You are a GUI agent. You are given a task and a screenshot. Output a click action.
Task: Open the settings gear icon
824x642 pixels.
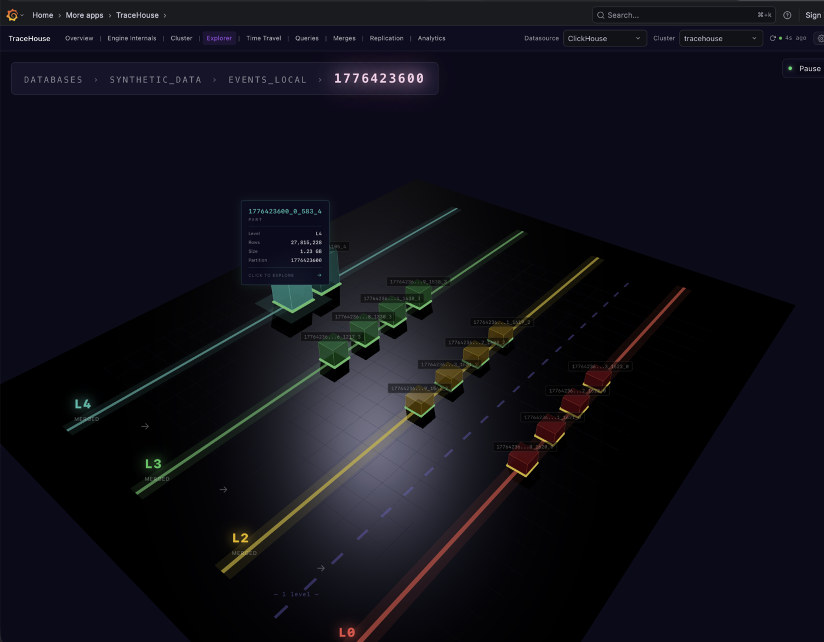(820, 38)
